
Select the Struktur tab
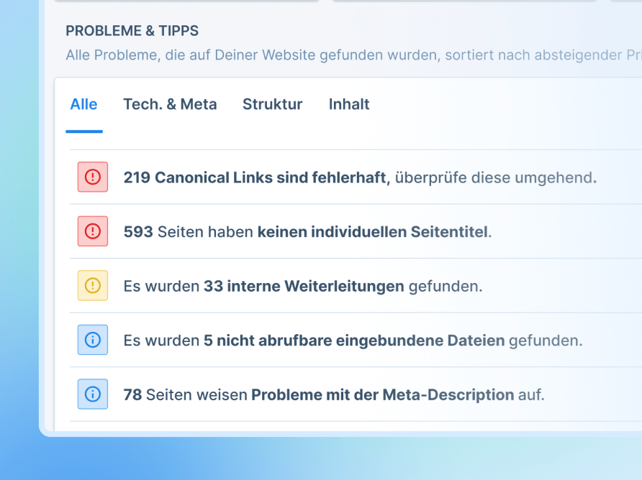pos(272,104)
